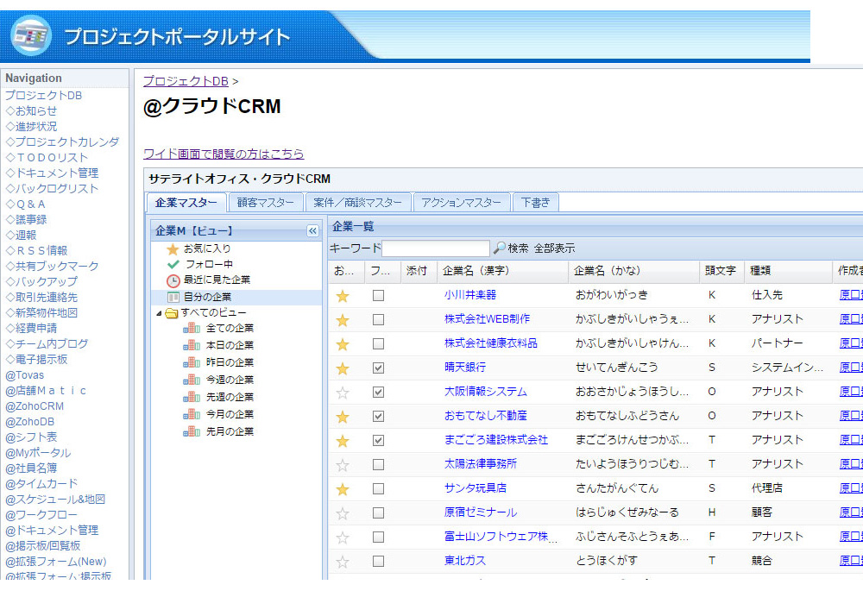Open 最近に見た企業 clock view
863x591 pixels.
[173, 280]
